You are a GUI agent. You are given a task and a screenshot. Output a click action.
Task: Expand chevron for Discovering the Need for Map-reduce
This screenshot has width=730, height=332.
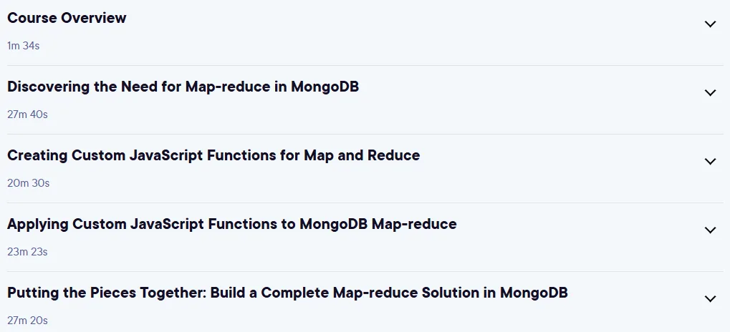(710, 93)
